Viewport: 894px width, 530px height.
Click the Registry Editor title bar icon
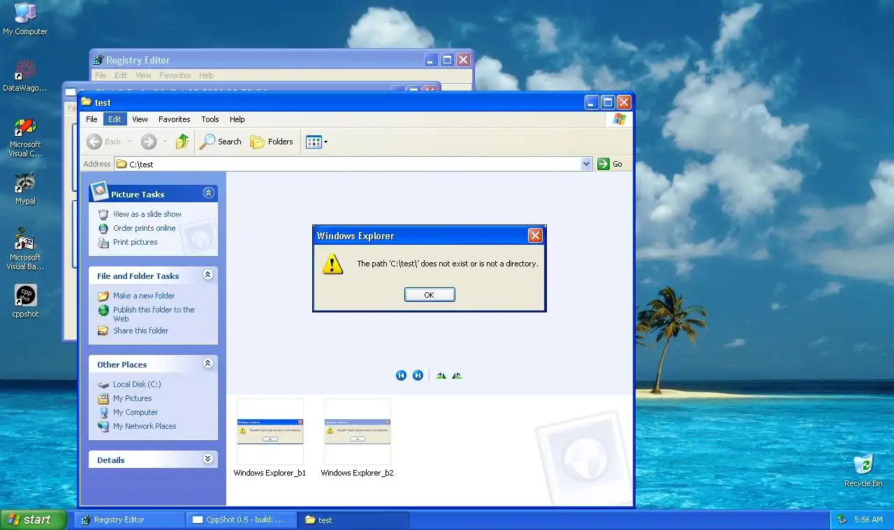click(x=98, y=60)
